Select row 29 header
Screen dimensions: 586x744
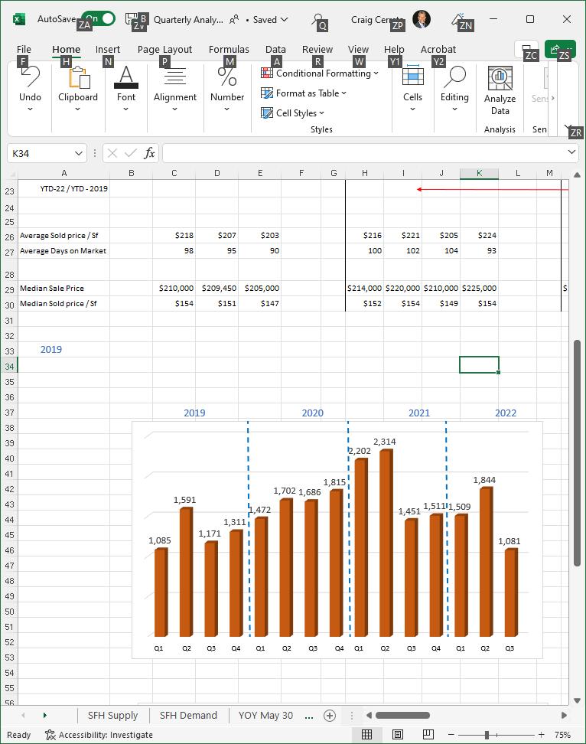[x=9, y=289]
